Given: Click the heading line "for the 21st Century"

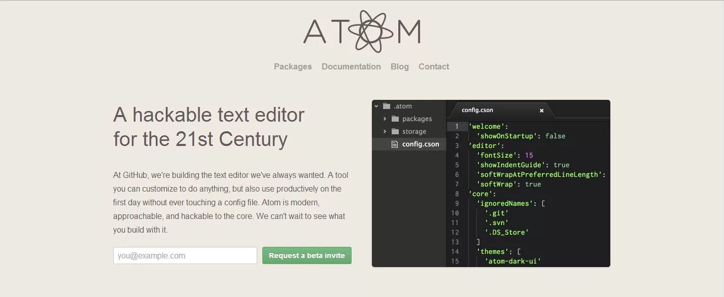Looking at the screenshot, I should (x=200, y=139).
